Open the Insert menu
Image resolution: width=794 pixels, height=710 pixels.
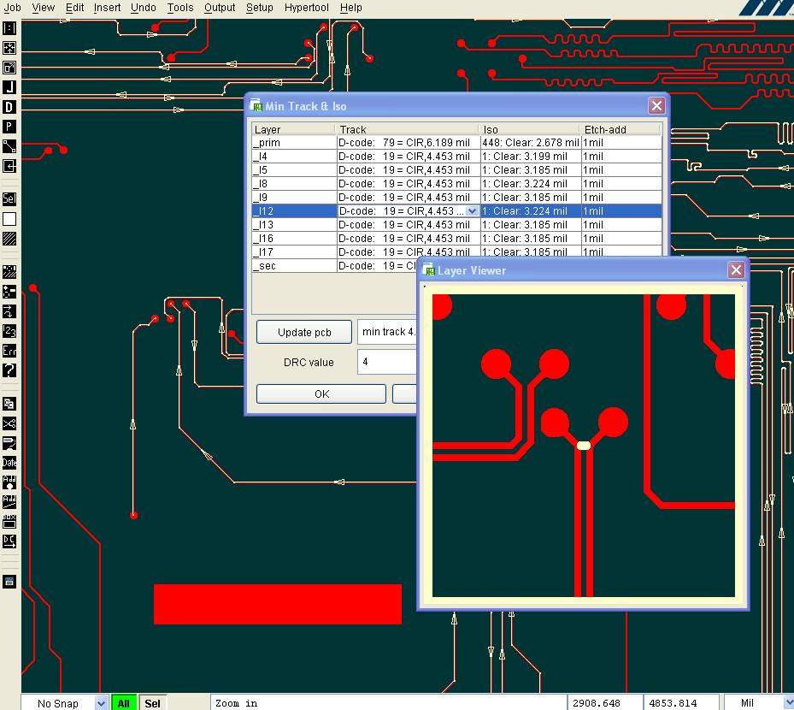pyautogui.click(x=107, y=8)
